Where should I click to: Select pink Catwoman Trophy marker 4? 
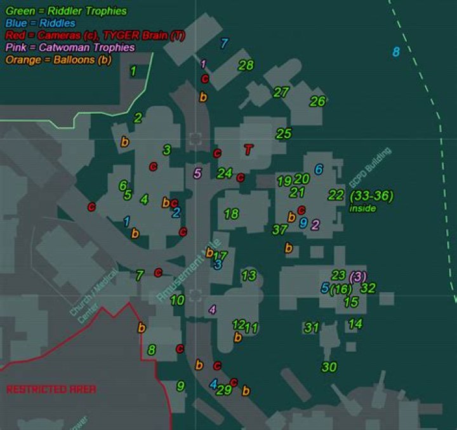coord(213,309)
